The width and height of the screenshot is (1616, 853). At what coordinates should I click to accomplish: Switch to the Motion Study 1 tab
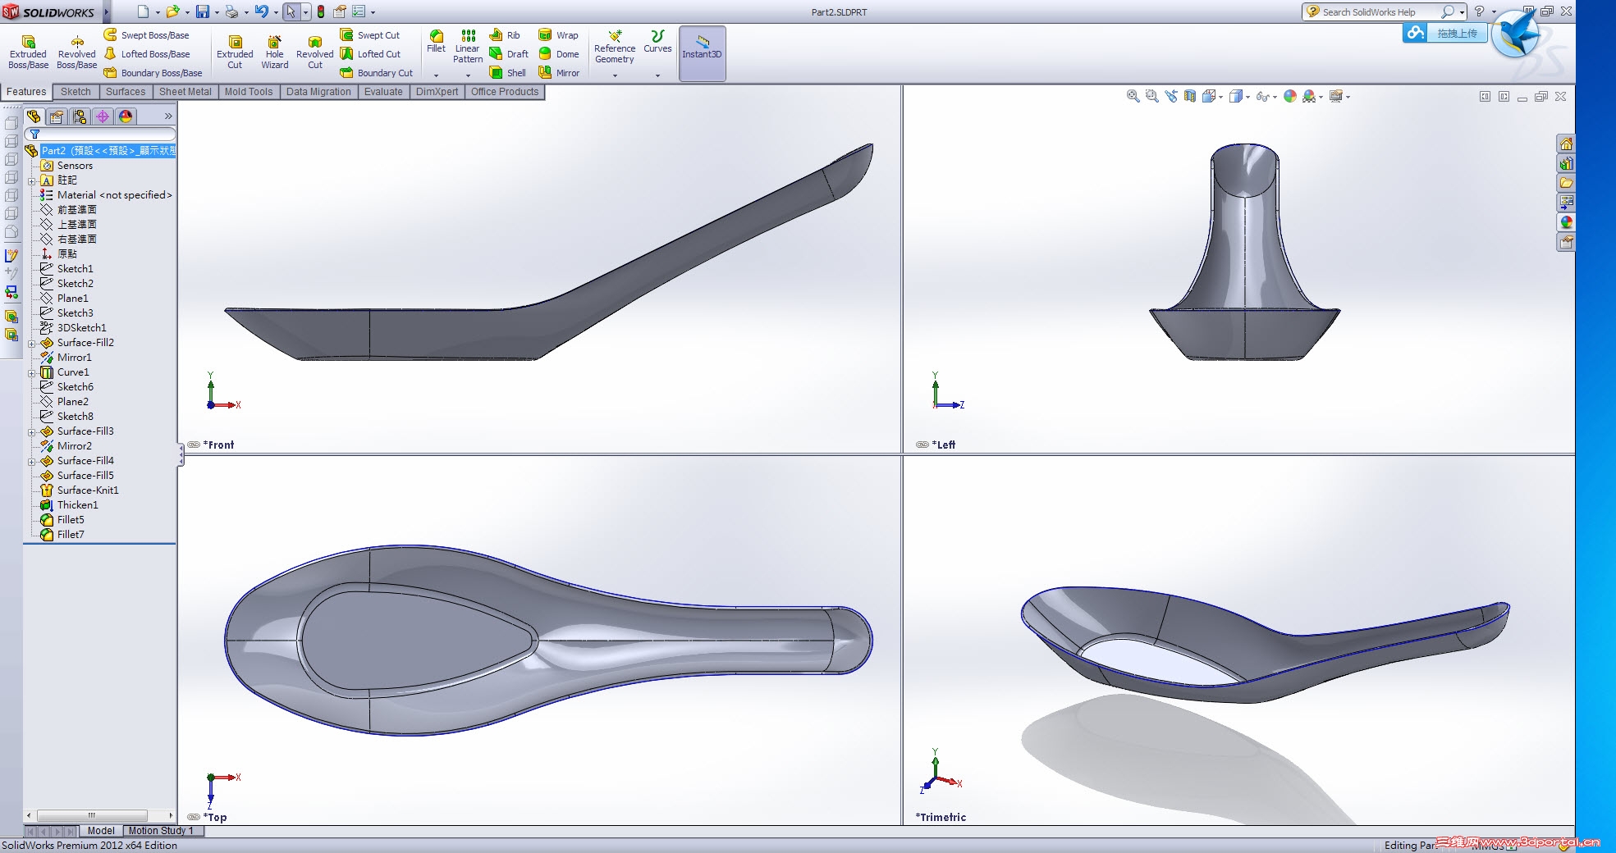coord(161,831)
